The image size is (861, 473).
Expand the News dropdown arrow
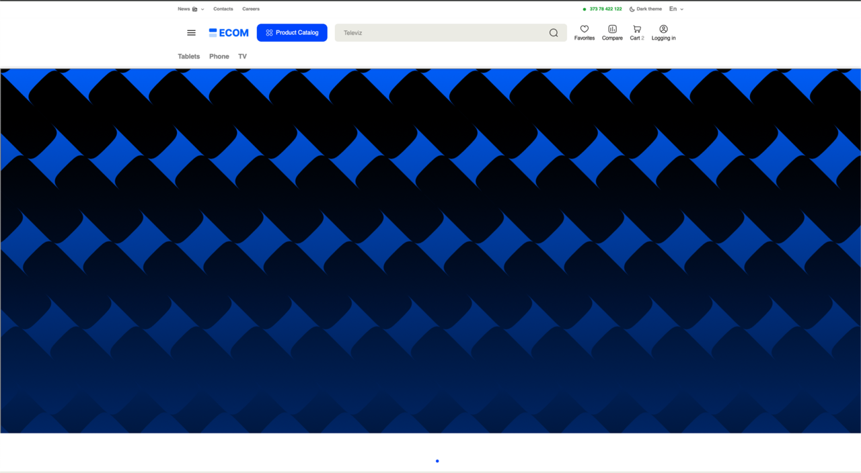203,9
